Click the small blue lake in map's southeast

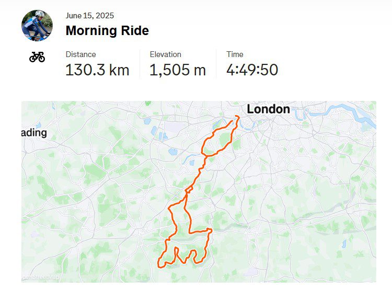pyautogui.click(x=344, y=243)
